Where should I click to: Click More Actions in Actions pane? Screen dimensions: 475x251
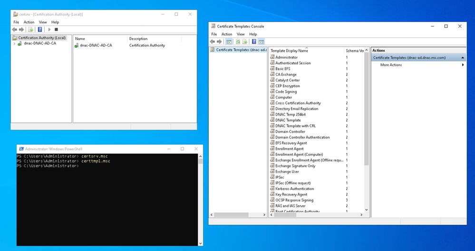(391, 65)
